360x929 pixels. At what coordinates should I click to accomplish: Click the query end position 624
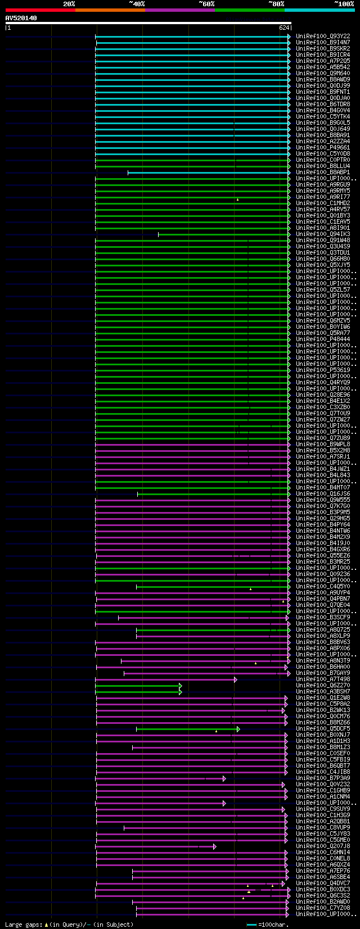point(284,28)
